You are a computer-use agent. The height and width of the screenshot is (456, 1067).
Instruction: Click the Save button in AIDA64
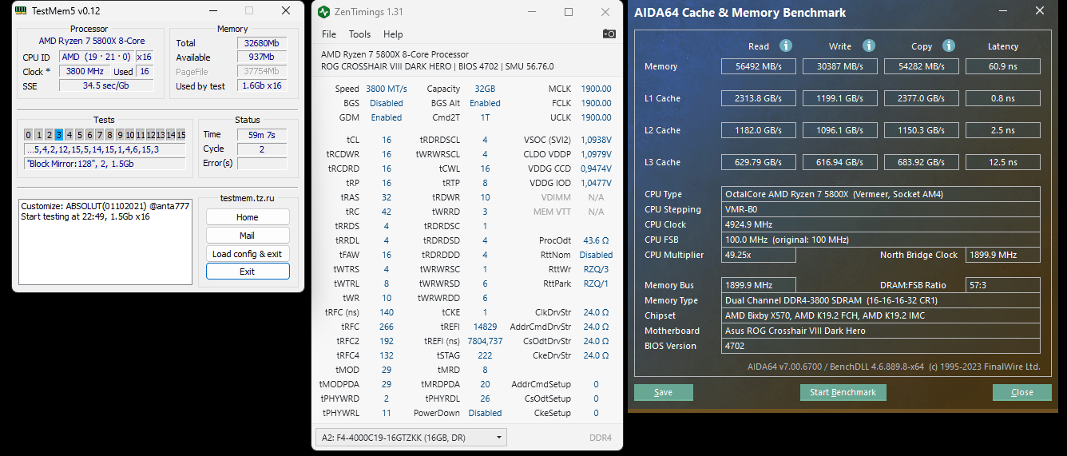point(664,392)
